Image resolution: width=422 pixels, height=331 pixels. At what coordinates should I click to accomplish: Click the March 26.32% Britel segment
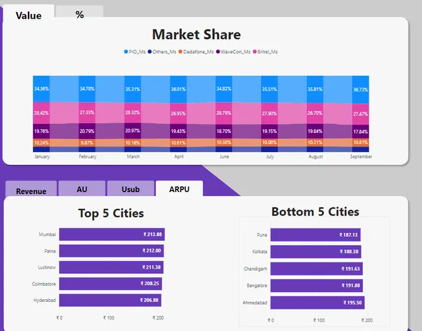coord(132,113)
